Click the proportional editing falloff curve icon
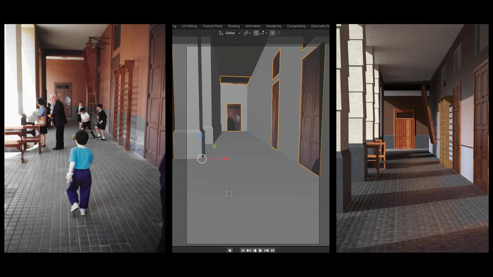Image resolution: width=493 pixels, height=277 pixels. click(279, 33)
